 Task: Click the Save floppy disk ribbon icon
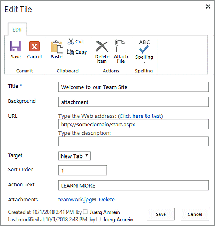[x=16, y=46]
